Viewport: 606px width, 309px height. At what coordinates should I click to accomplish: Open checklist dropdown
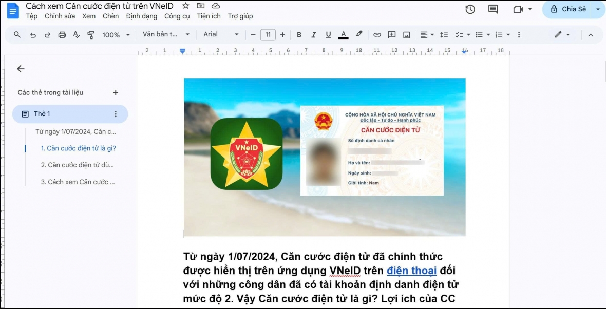pos(463,35)
